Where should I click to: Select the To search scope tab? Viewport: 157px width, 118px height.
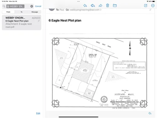(22, 12)
